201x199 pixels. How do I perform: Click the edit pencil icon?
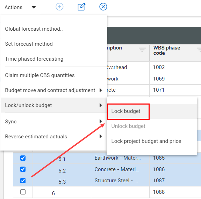click(81, 7)
